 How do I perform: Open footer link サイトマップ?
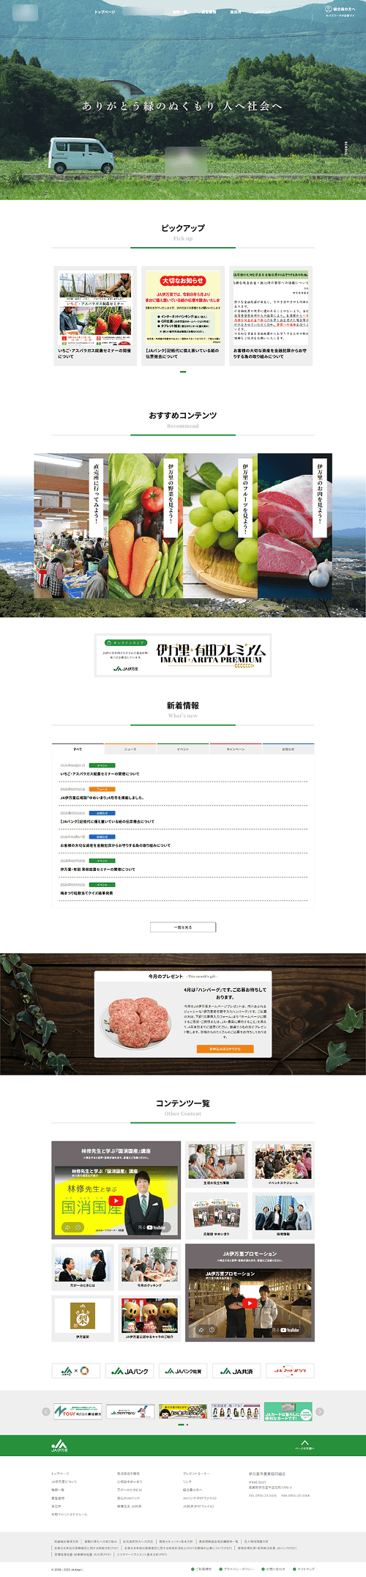point(305,1569)
